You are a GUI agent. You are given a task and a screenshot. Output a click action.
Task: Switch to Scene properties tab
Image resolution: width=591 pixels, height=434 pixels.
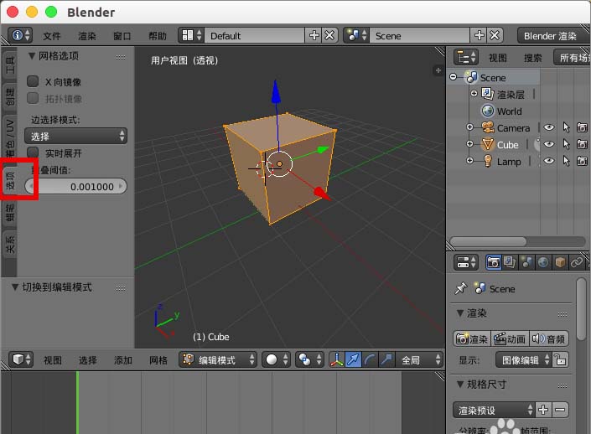pyautogui.click(x=526, y=262)
